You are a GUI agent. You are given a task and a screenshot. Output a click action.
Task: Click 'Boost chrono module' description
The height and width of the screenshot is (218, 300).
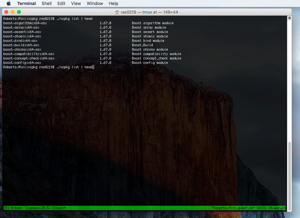coord(150,49)
